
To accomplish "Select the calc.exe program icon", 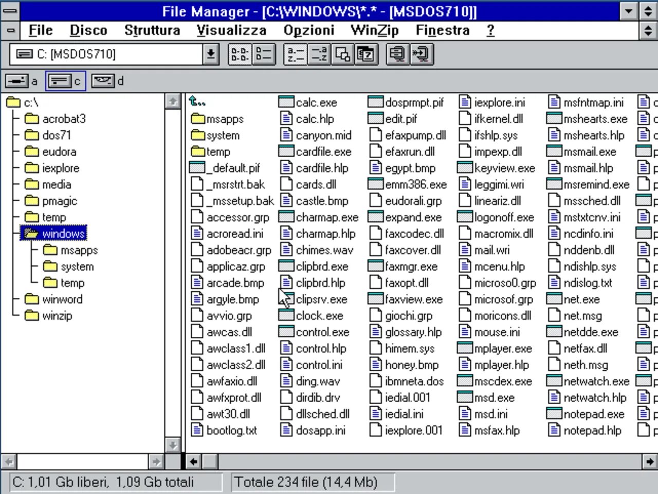I will point(286,102).
